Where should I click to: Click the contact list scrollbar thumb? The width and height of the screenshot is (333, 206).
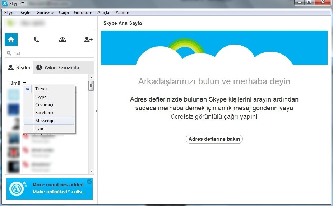coord(91,85)
